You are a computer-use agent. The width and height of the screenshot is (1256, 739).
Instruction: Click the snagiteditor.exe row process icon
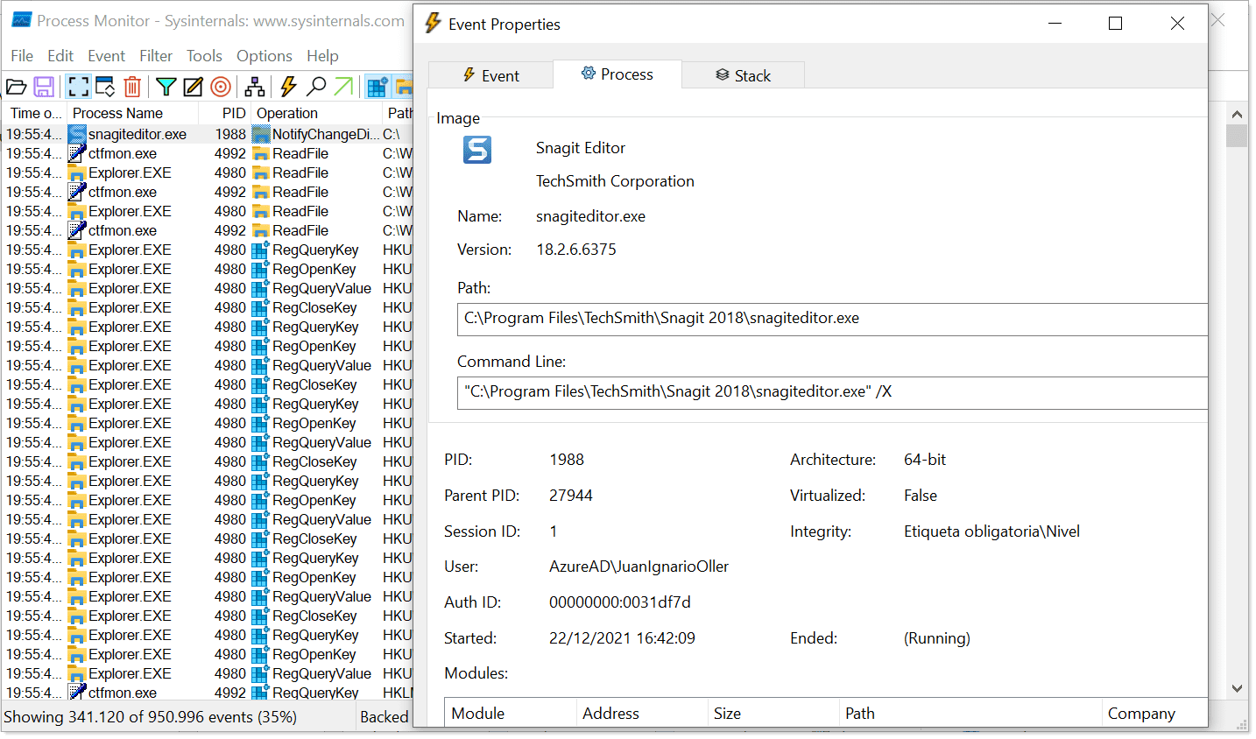click(77, 134)
